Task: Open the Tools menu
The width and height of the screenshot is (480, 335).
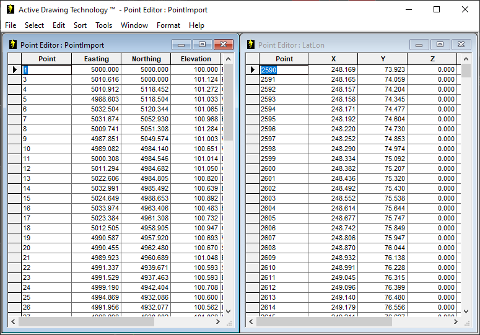Action: point(103,25)
